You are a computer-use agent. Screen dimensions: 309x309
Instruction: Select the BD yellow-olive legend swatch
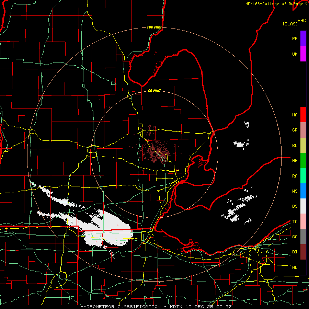tap(303, 146)
